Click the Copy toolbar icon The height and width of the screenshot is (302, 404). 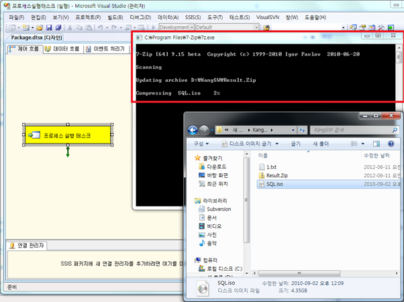pos(79,28)
